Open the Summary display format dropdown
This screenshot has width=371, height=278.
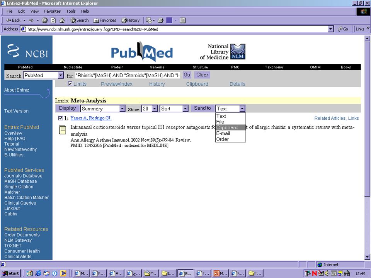point(103,108)
